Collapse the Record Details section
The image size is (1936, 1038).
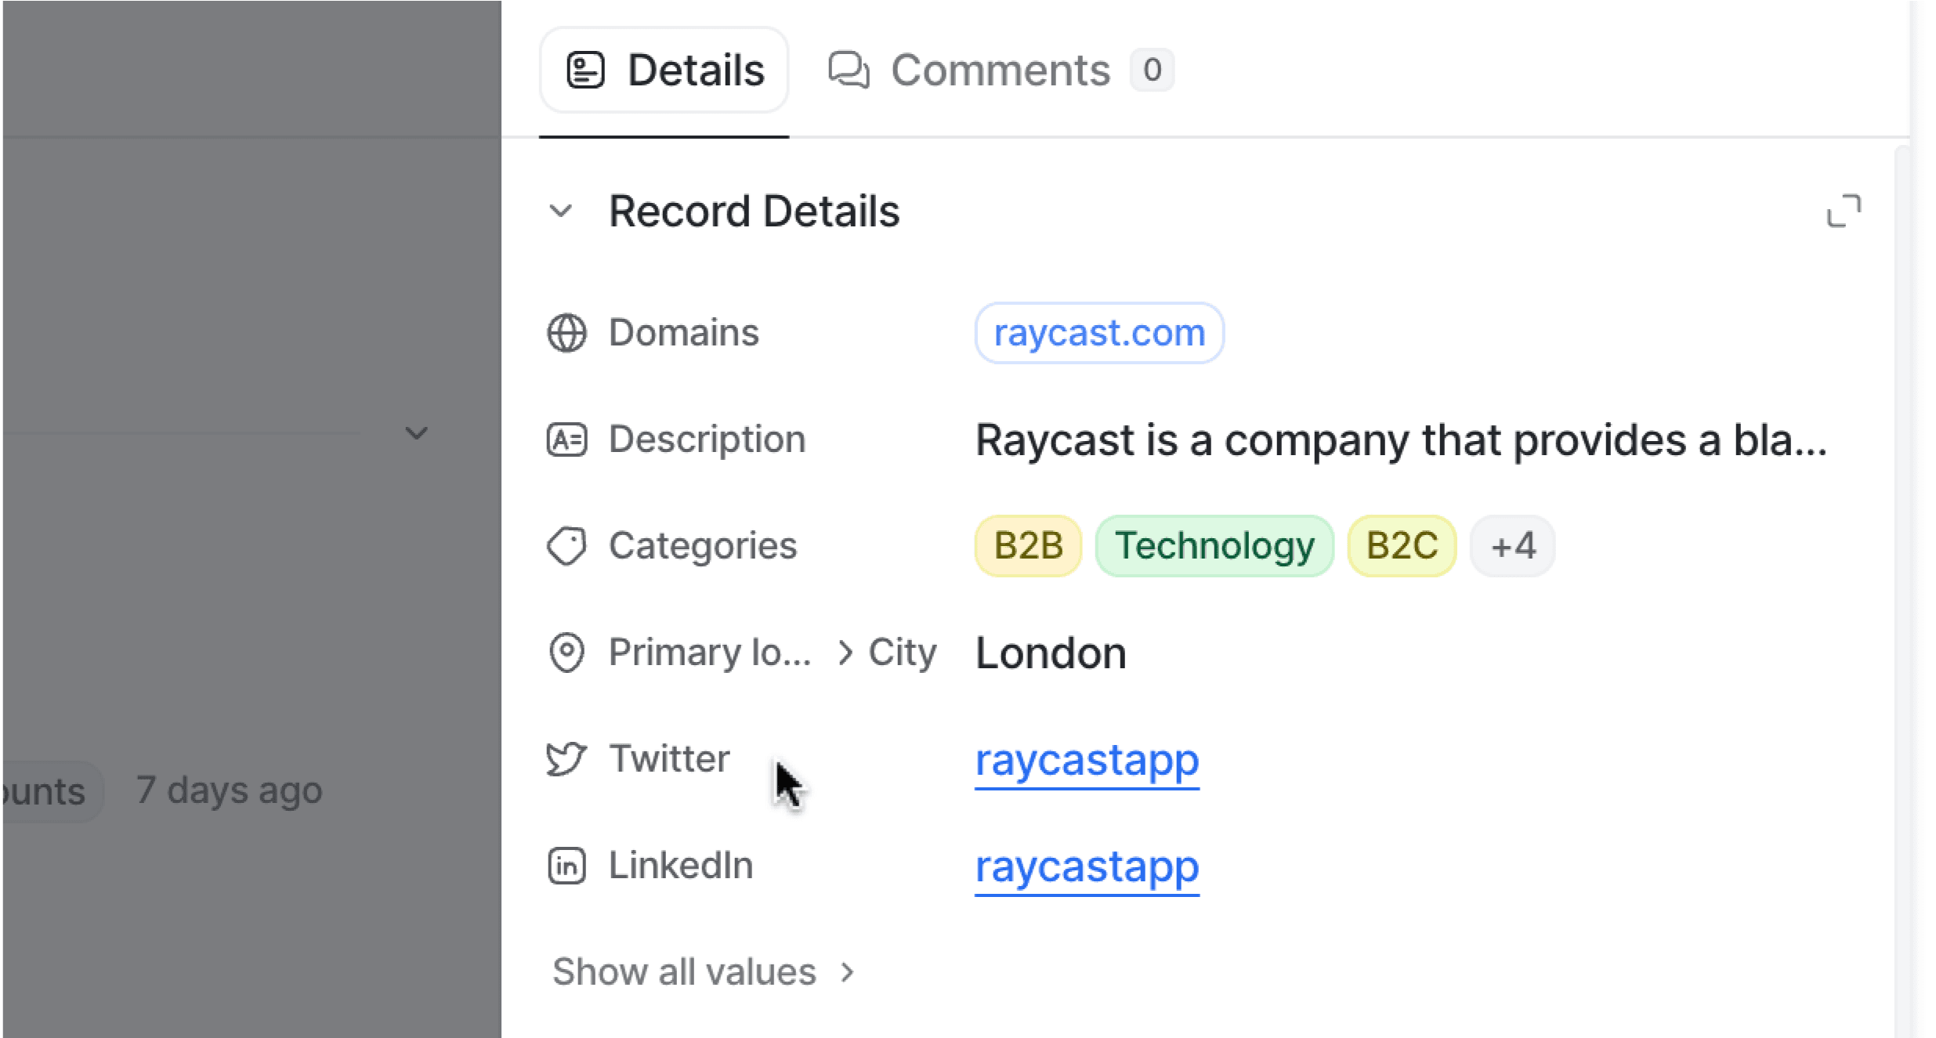[x=561, y=212]
